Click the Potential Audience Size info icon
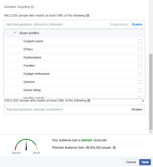 tap(114, 148)
